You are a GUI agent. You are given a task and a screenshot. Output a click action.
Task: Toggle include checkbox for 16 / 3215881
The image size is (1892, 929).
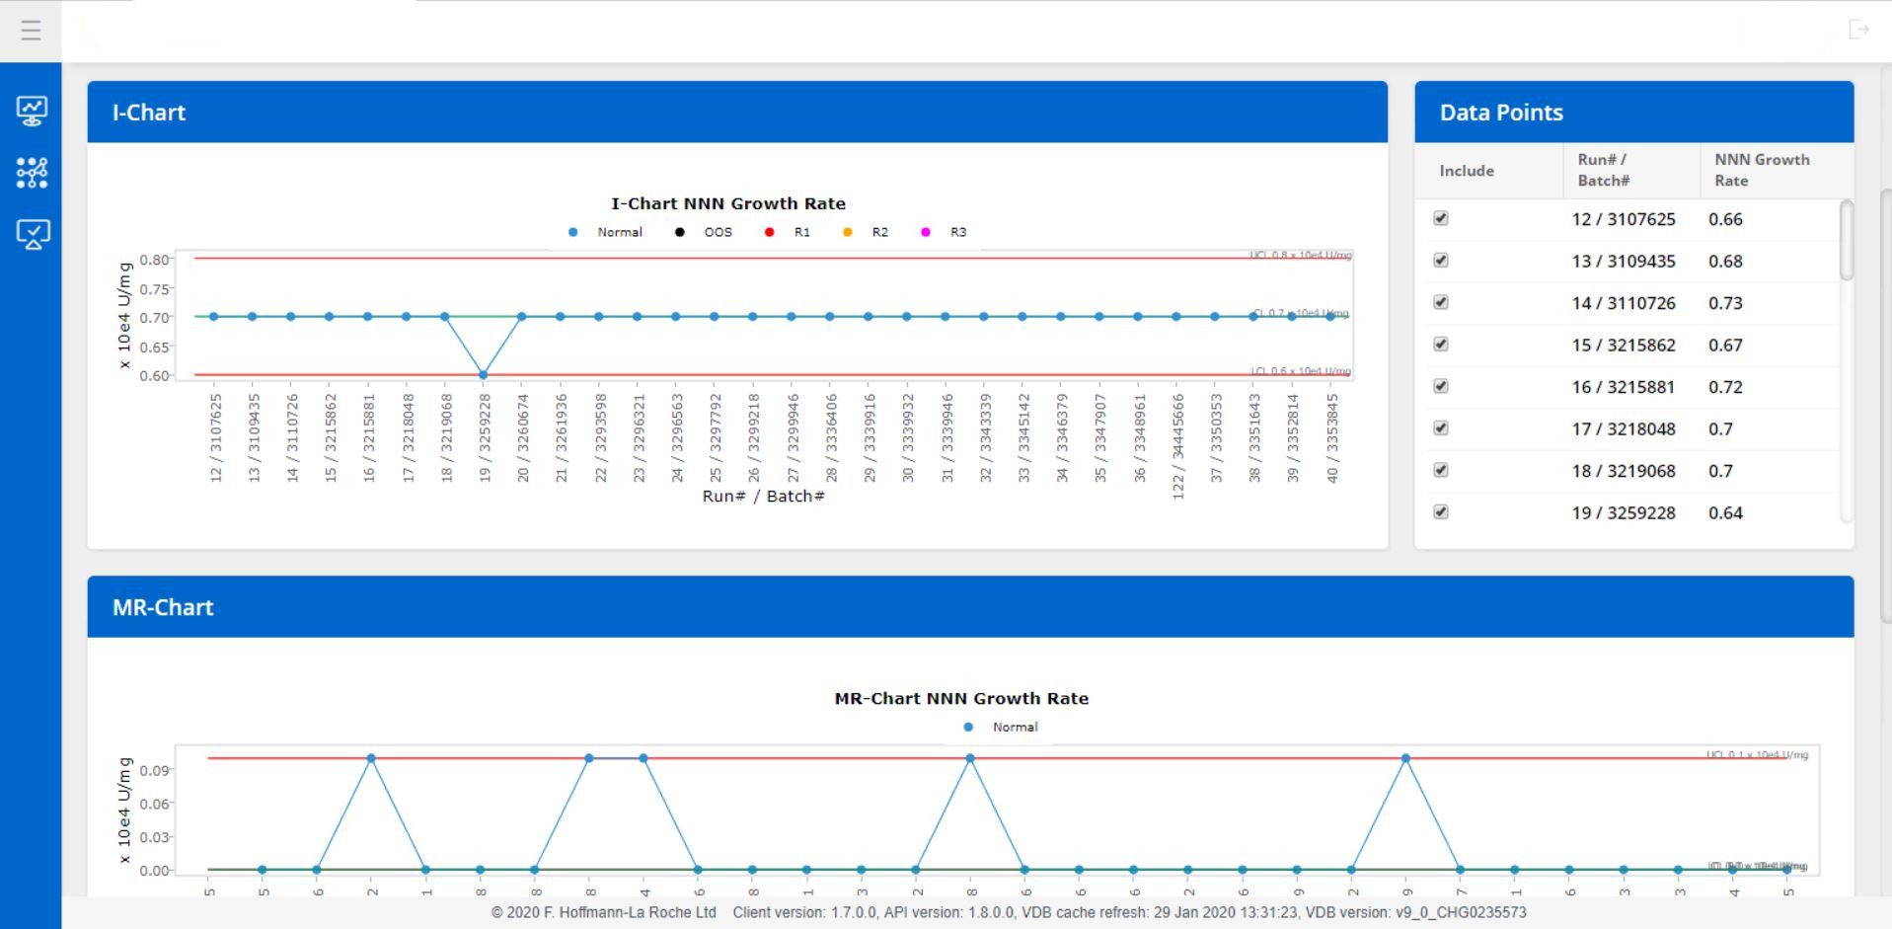point(1441,386)
